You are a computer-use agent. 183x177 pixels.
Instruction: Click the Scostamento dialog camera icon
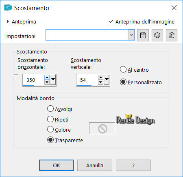[x=8, y=8]
